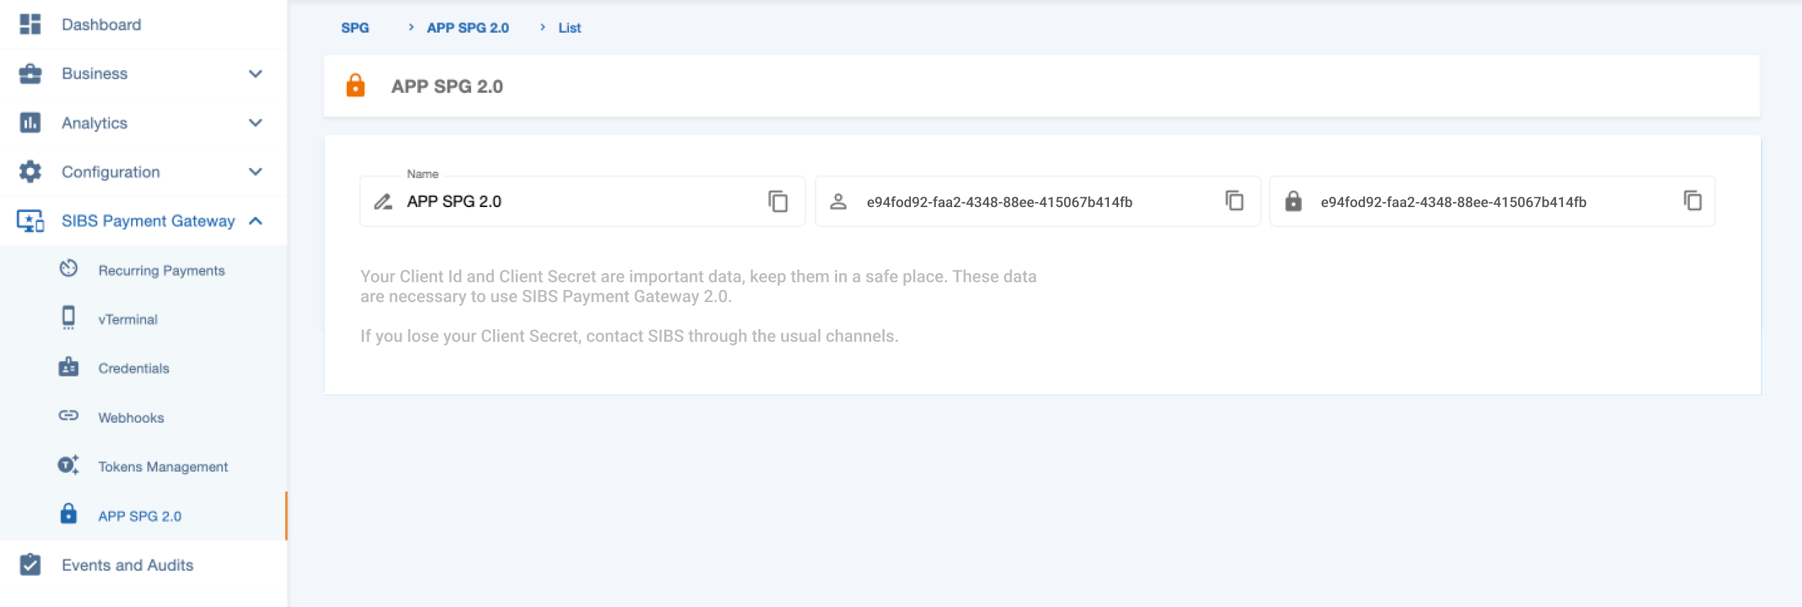The height and width of the screenshot is (607, 1802).
Task: Go to Credentials page
Action: [x=133, y=368]
